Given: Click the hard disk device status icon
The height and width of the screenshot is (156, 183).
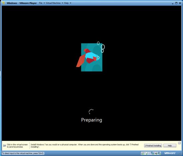Looking at the screenshot, I should (142, 153).
